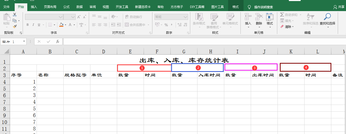Click the decrease indent icon
Viewport: 346px width, 134px height.
point(113,25)
